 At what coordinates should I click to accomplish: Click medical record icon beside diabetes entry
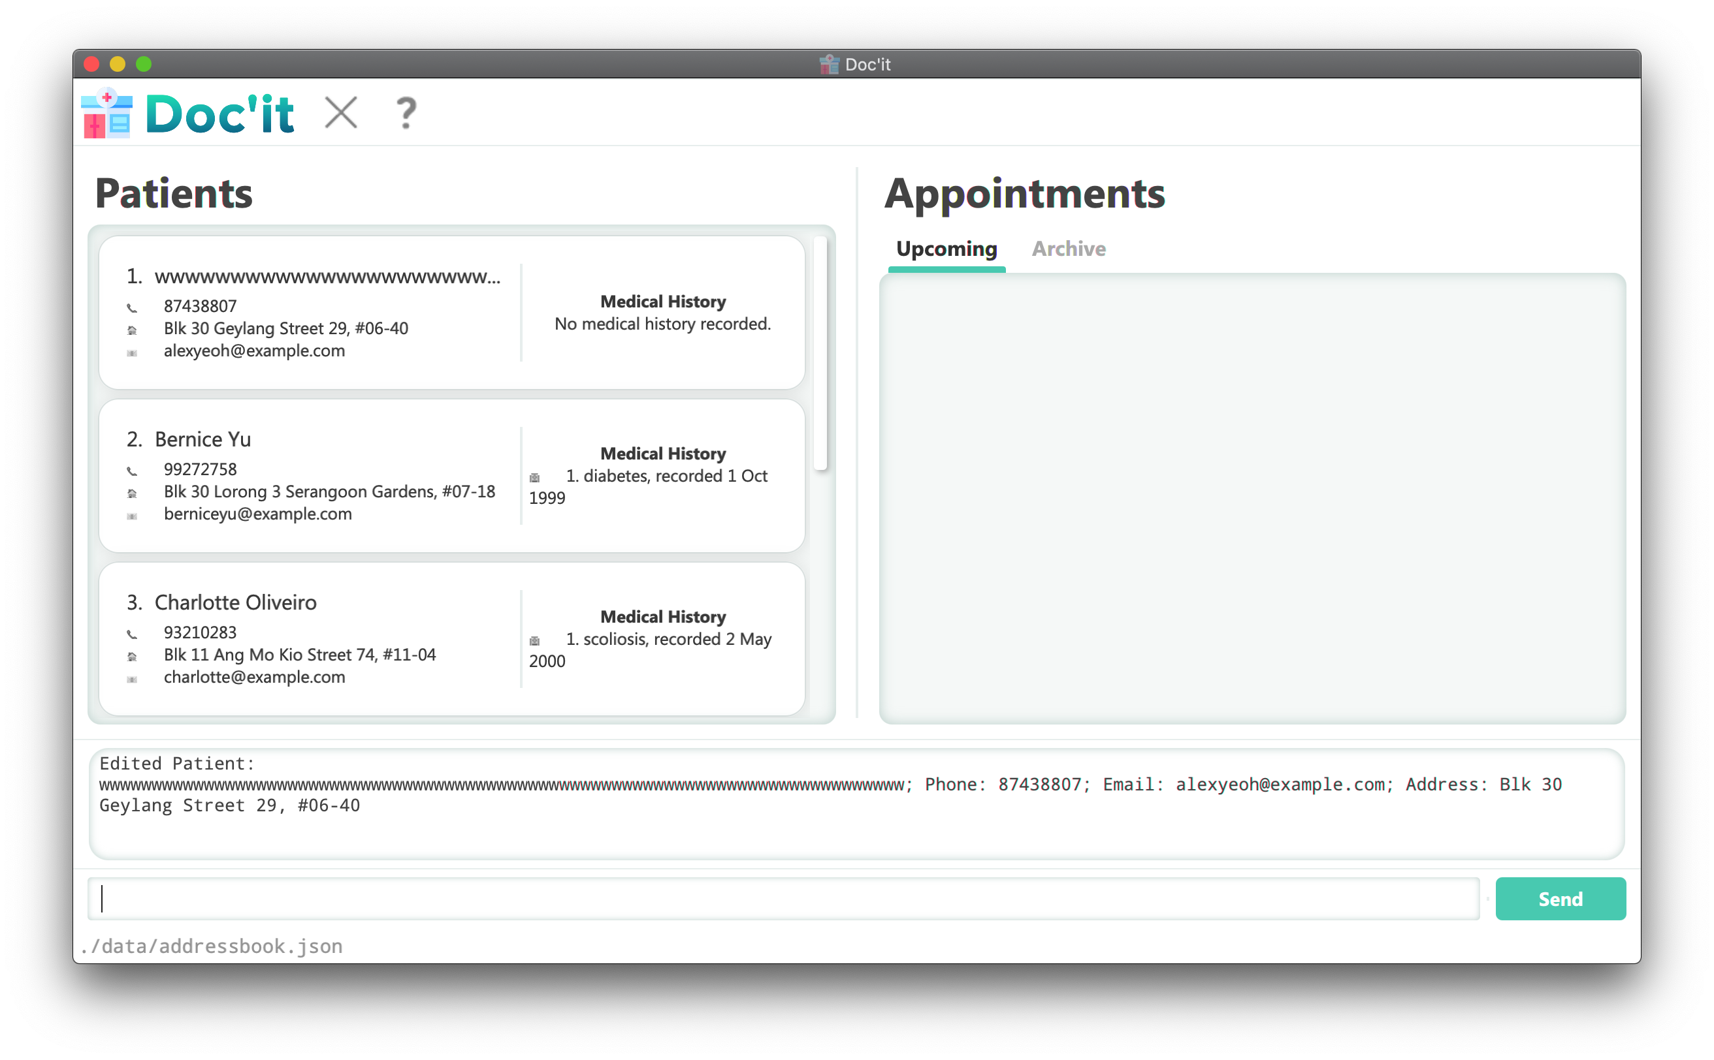(534, 477)
